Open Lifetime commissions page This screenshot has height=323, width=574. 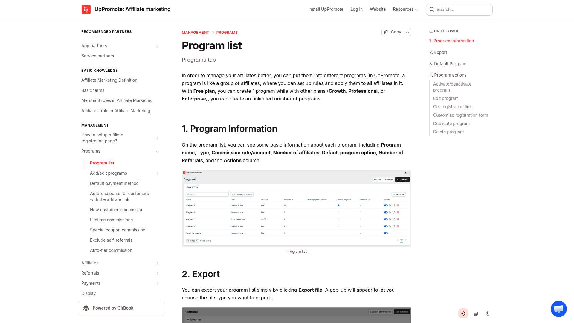pos(111,220)
